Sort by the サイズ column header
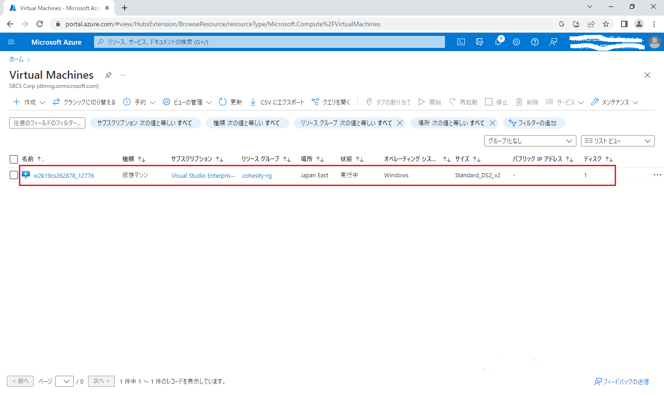This screenshot has height=396, width=664. click(468, 159)
